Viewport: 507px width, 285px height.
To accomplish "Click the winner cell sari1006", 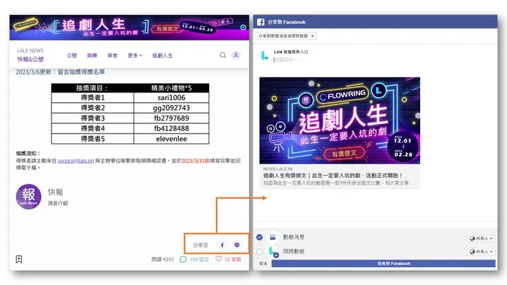I will click(171, 97).
